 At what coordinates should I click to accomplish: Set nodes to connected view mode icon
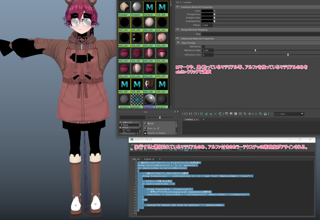point(231,114)
